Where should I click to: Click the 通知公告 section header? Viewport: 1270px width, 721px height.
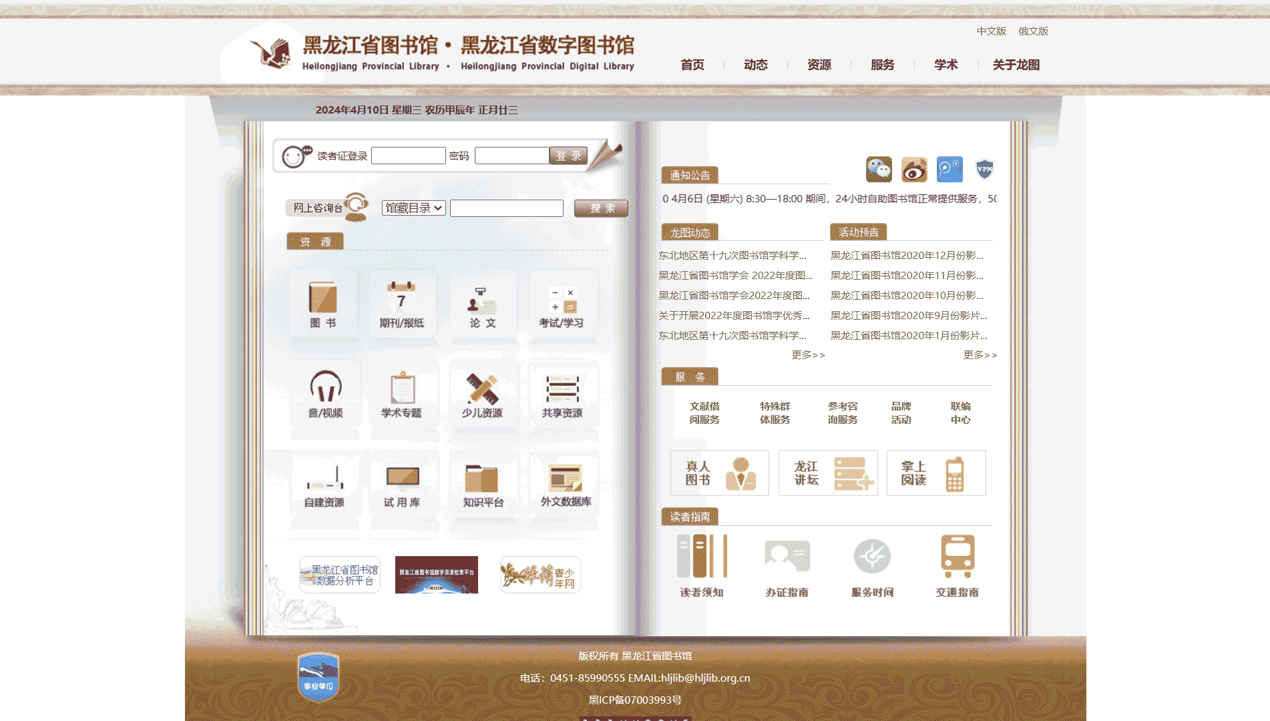pyautogui.click(x=690, y=175)
